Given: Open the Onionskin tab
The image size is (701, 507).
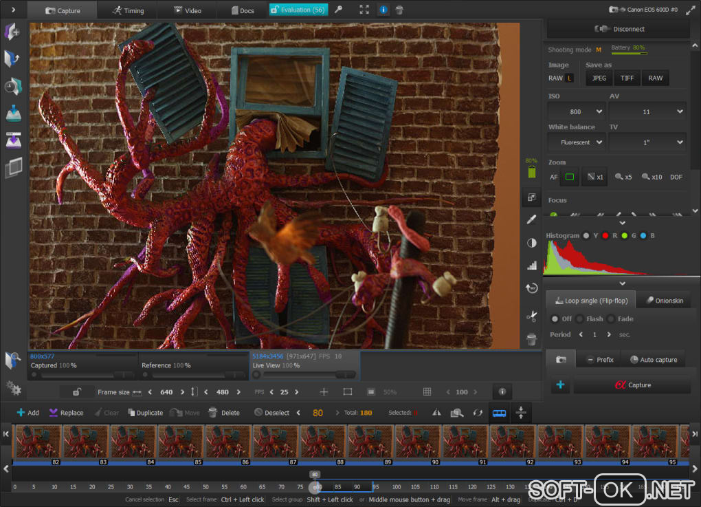Looking at the screenshot, I should (x=663, y=301).
